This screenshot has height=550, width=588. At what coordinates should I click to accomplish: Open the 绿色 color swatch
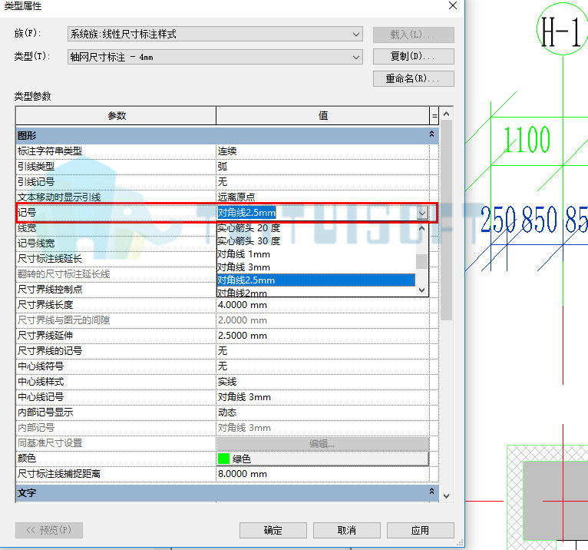coord(323,459)
